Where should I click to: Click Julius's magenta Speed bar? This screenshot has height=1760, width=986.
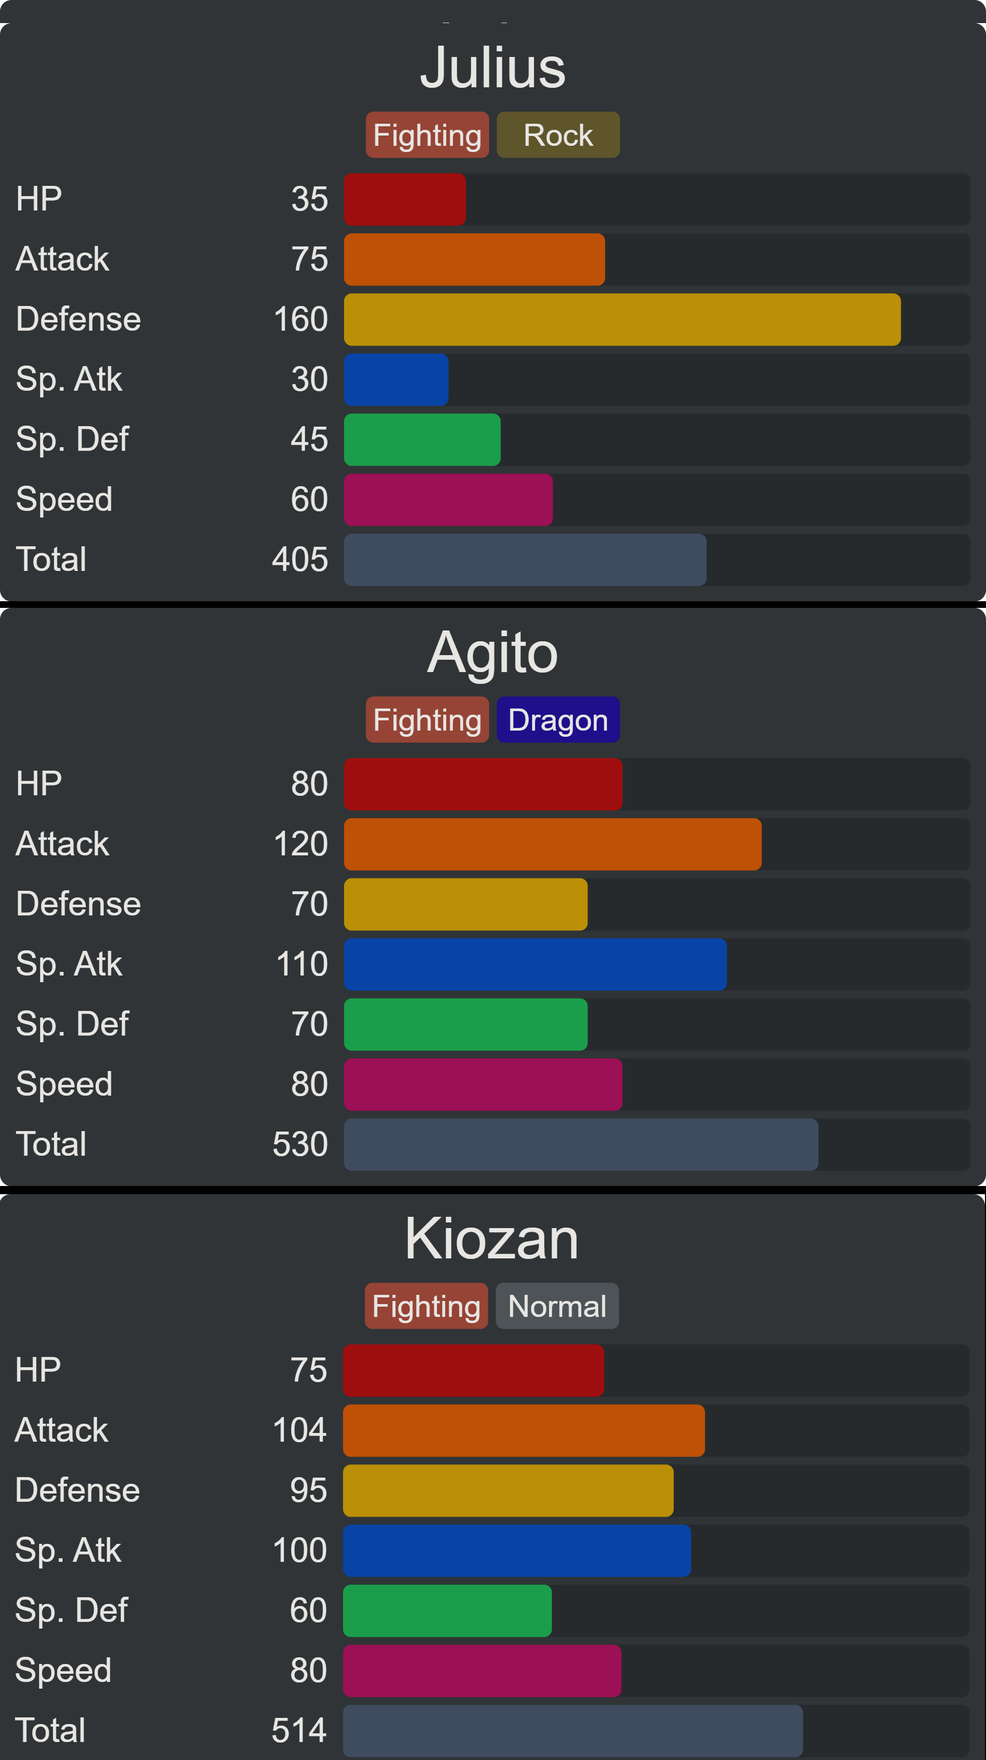[448, 500]
